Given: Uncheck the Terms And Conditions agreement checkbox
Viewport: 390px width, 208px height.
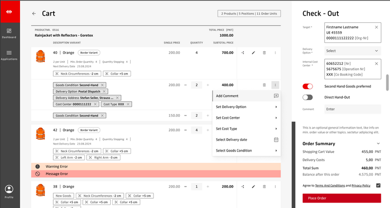Looking at the screenshot, I should coord(378,186).
